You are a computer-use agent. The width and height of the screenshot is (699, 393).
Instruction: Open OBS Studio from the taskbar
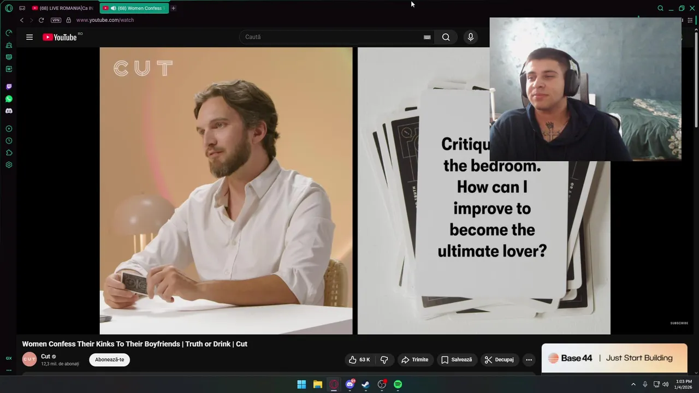(382, 384)
